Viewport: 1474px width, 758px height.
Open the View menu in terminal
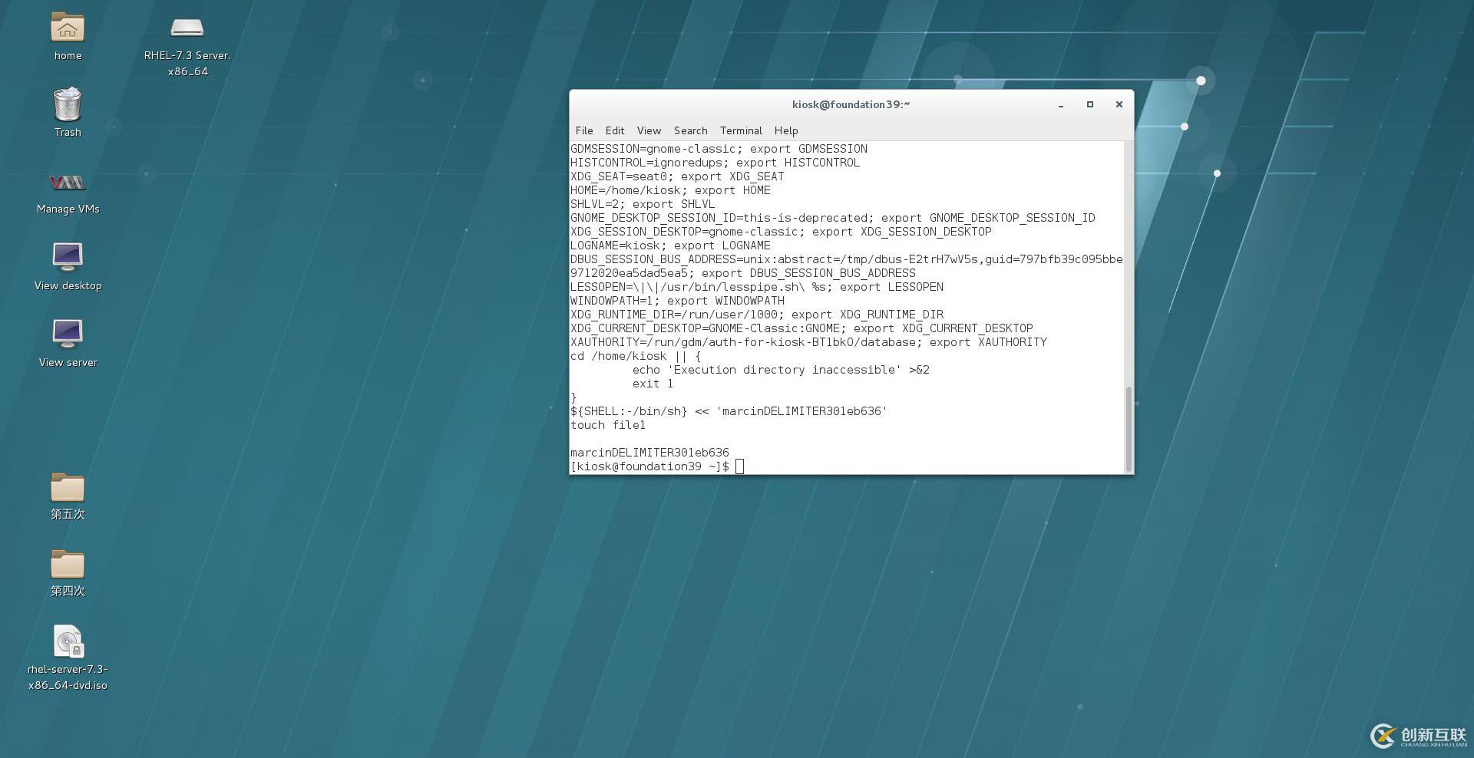pos(649,130)
